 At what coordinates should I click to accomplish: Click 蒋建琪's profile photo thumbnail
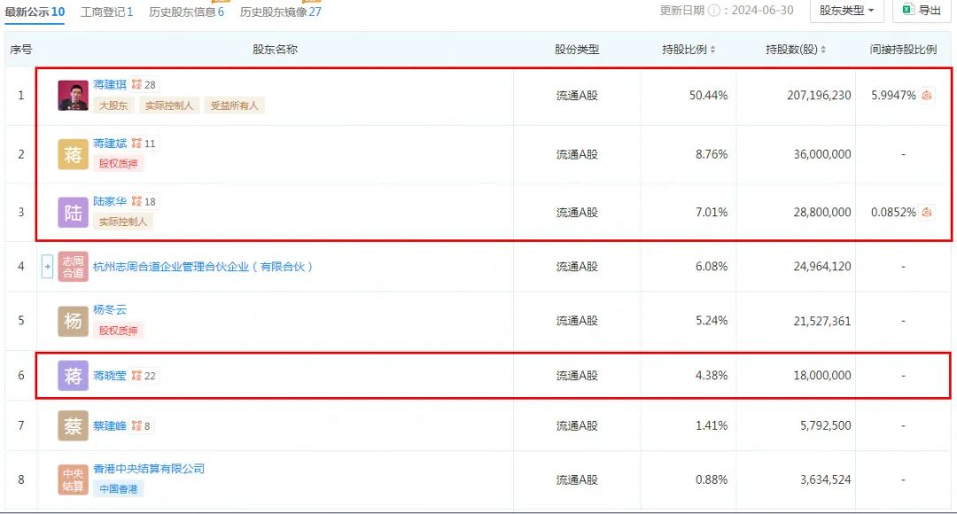73,96
